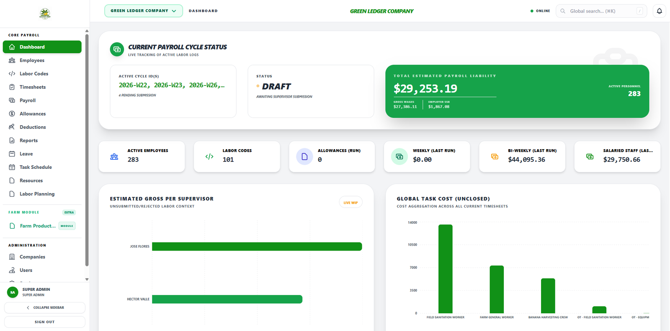
Task: Click the Companies building icon
Action: (12, 257)
